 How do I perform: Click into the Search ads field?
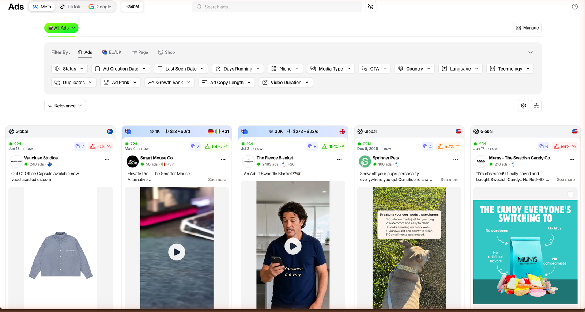pyautogui.click(x=277, y=7)
